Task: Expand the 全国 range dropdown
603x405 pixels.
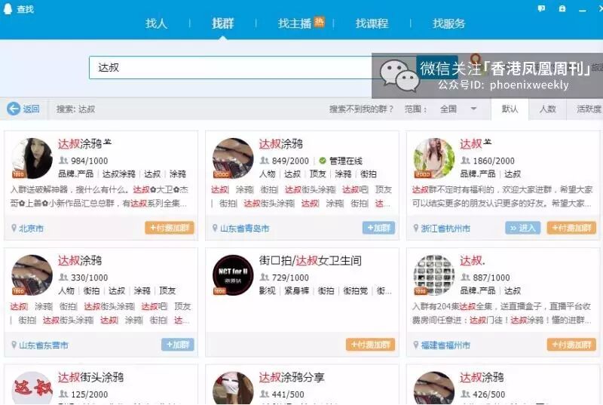Action: (x=458, y=109)
